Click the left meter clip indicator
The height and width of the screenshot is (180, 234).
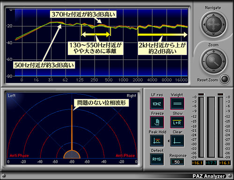[x=201, y=94]
